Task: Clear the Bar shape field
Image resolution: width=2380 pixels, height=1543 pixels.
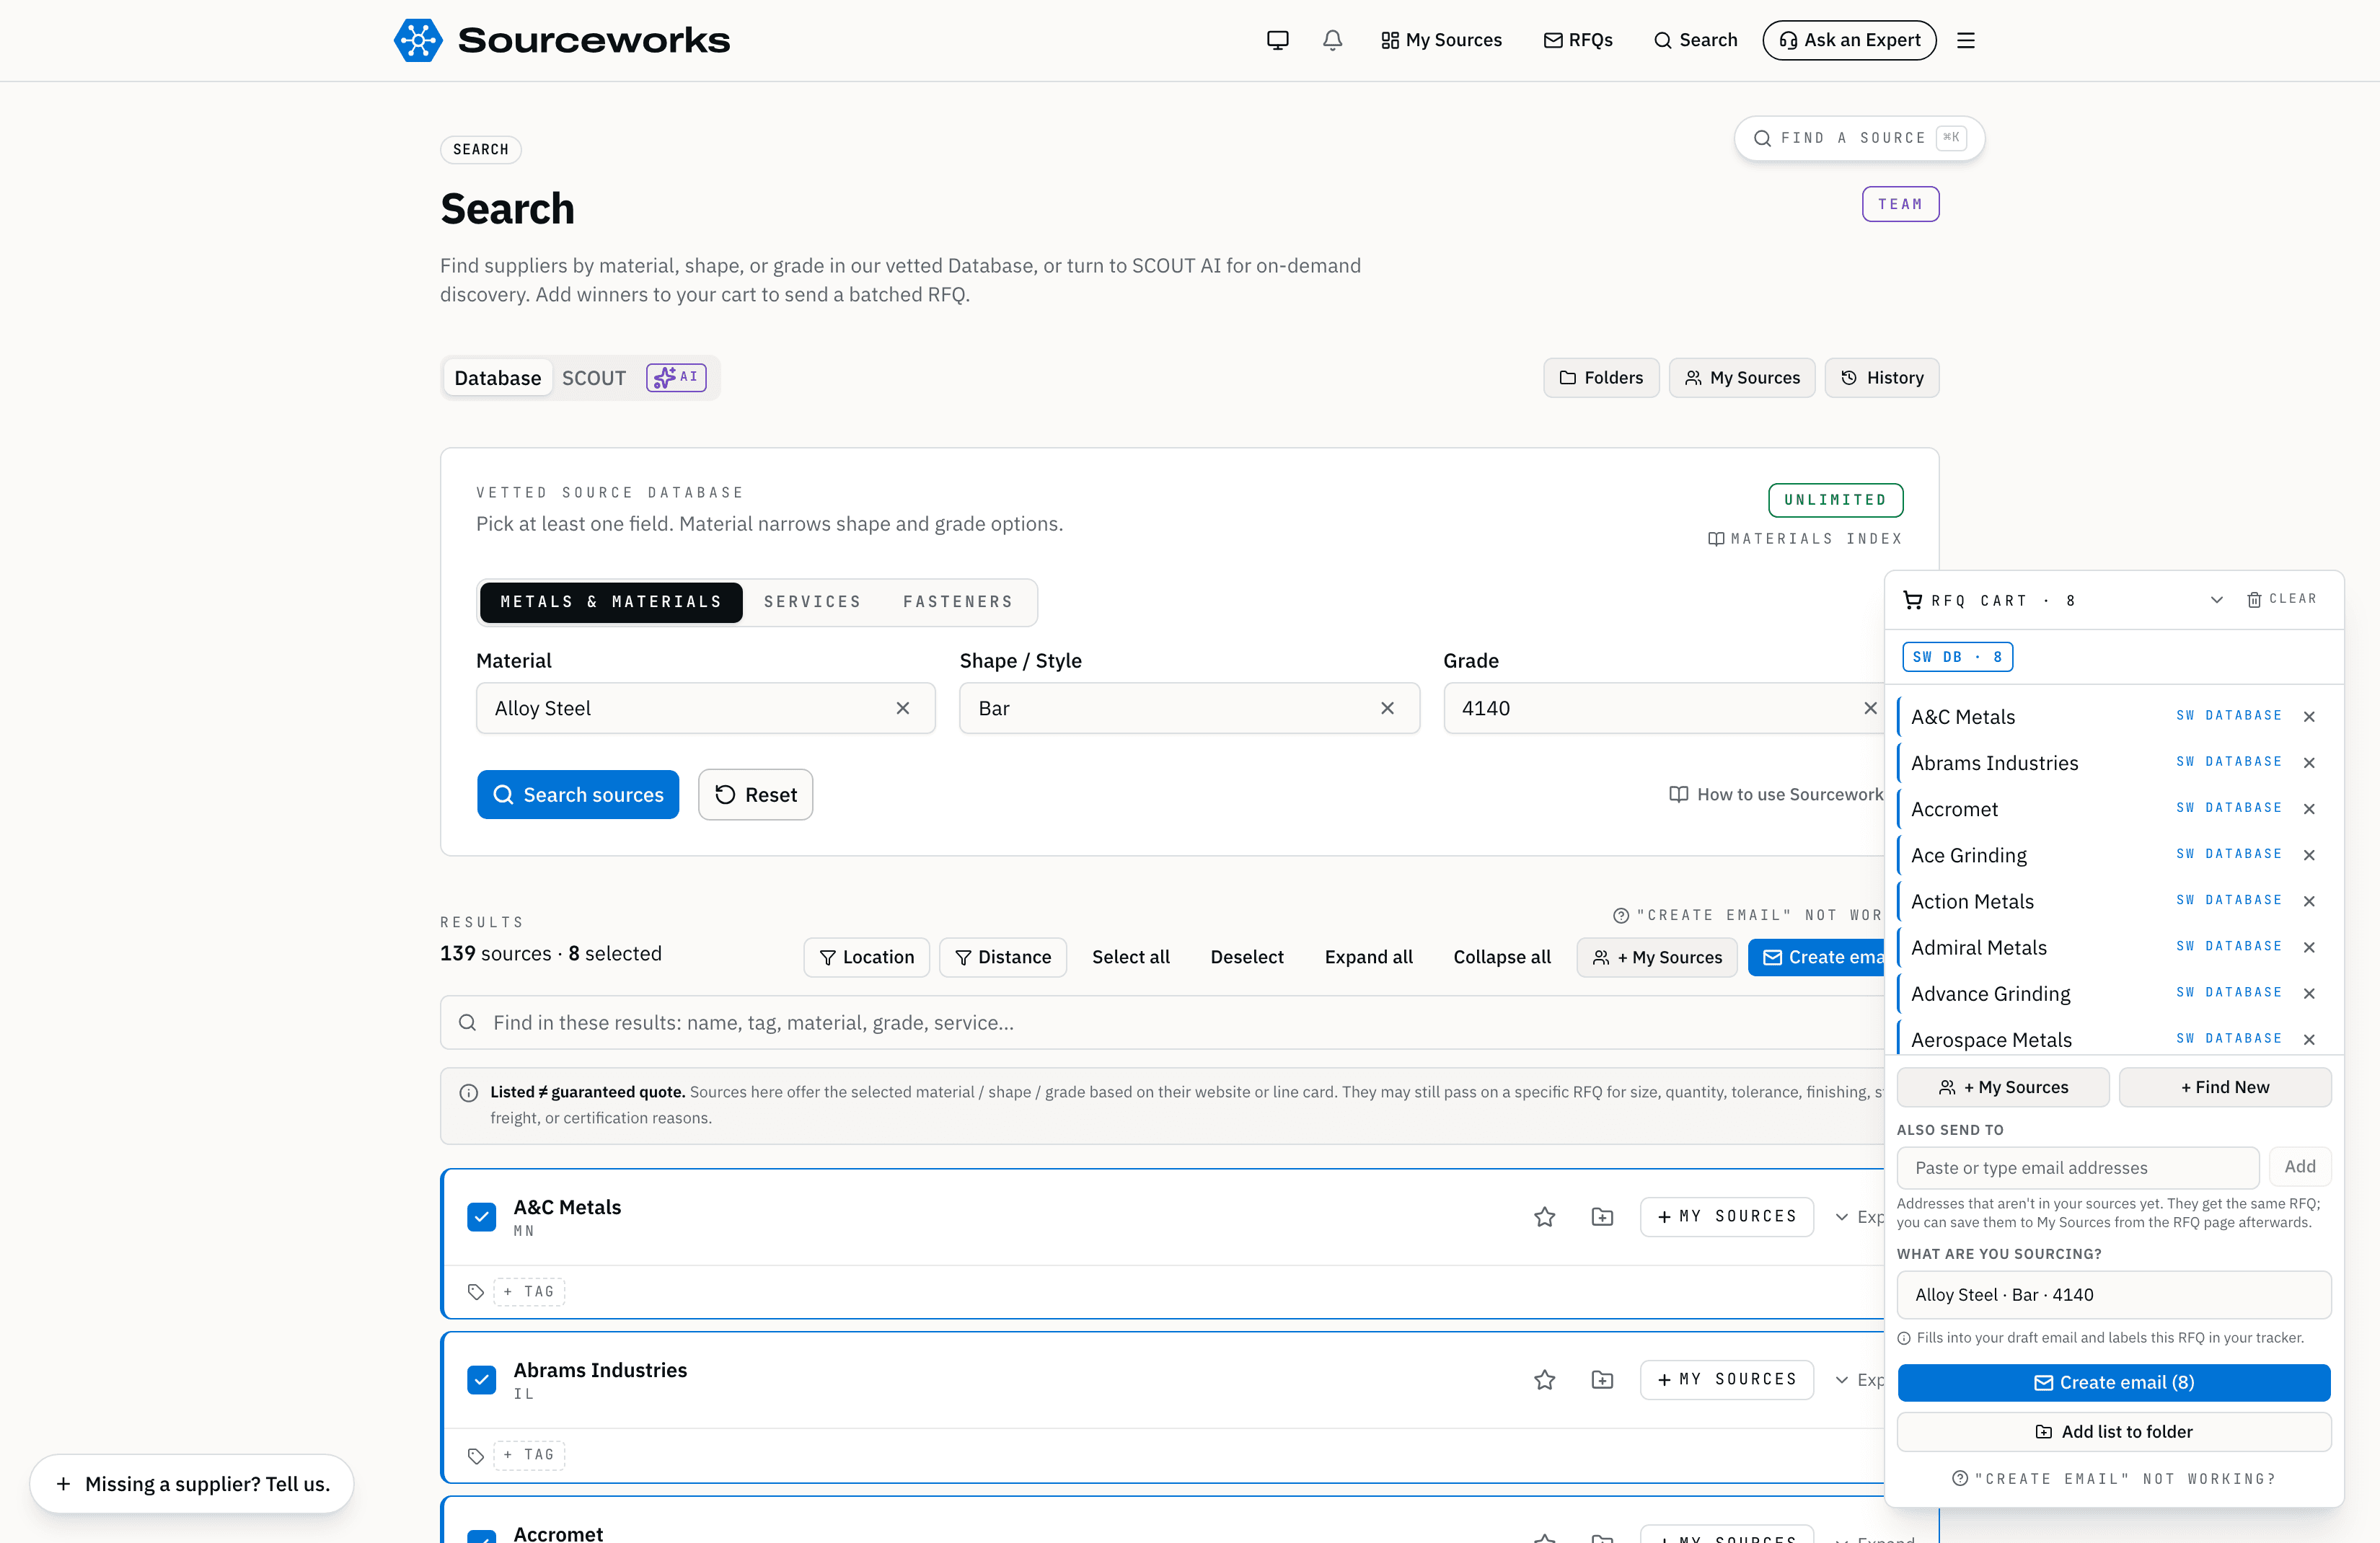Action: 1386,708
